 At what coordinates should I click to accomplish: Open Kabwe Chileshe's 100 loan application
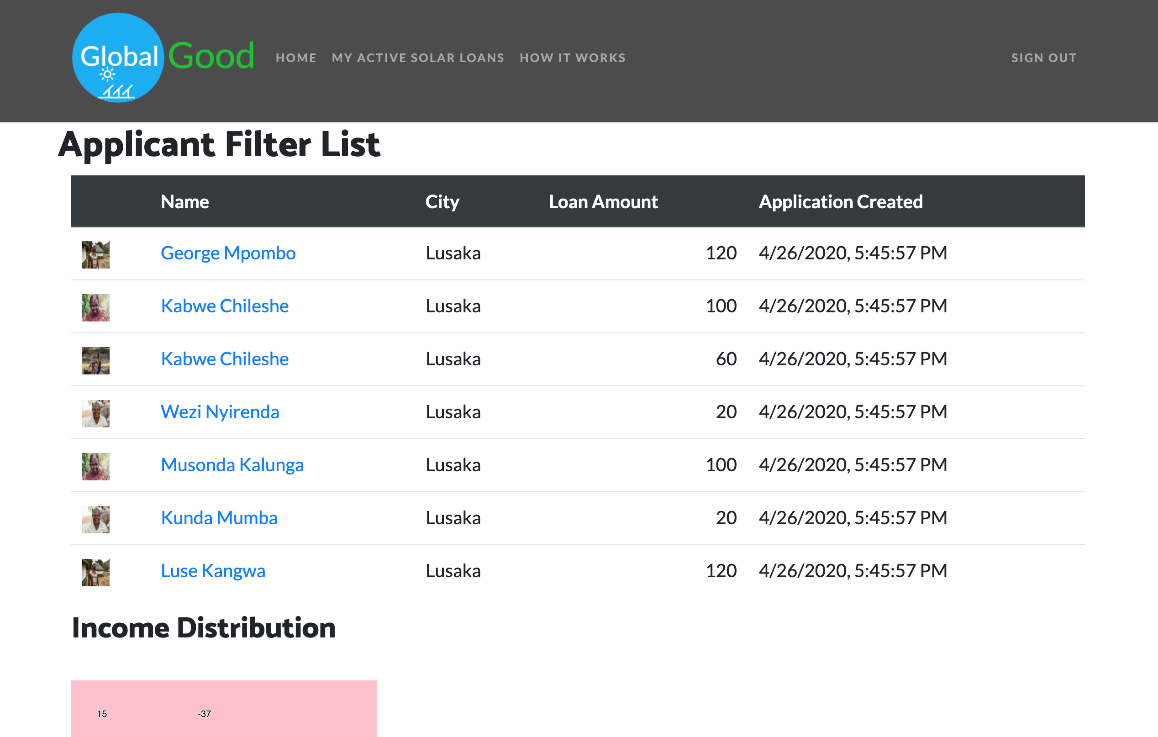point(225,306)
